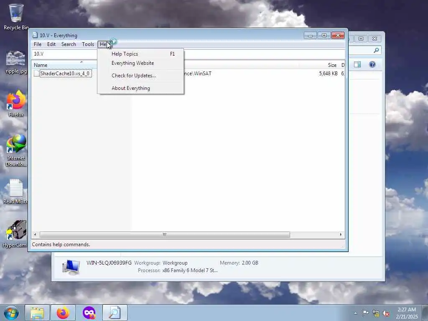Screen dimensions: 428x321
Task: Click the horizontal scrollbar right arrow
Action: tap(341, 234)
